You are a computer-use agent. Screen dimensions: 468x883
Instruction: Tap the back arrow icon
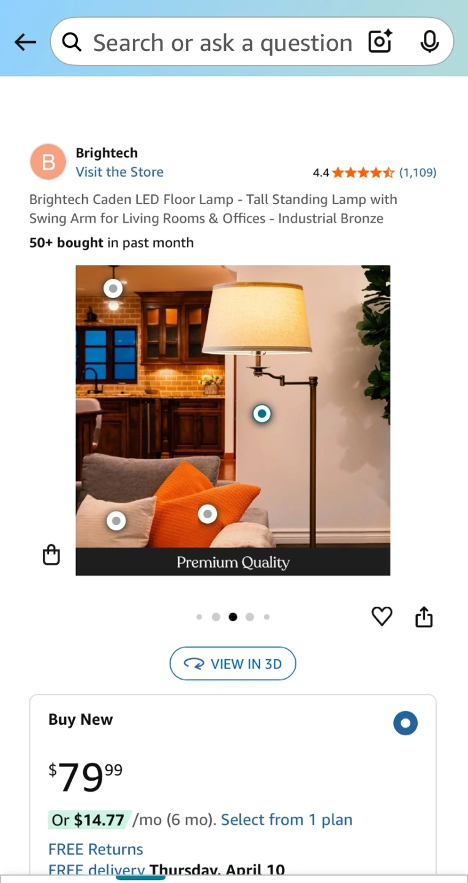[25, 42]
